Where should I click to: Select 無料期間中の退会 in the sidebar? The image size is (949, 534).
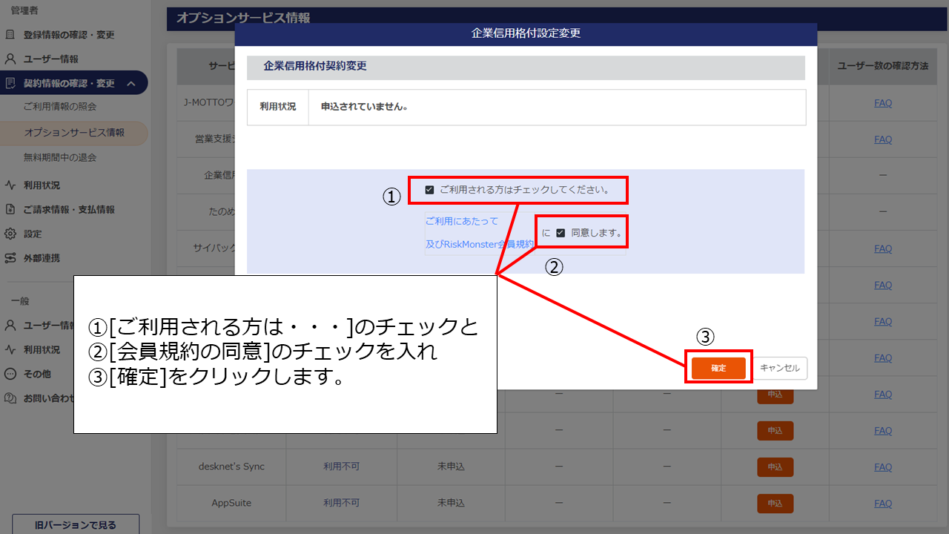pyautogui.click(x=60, y=158)
